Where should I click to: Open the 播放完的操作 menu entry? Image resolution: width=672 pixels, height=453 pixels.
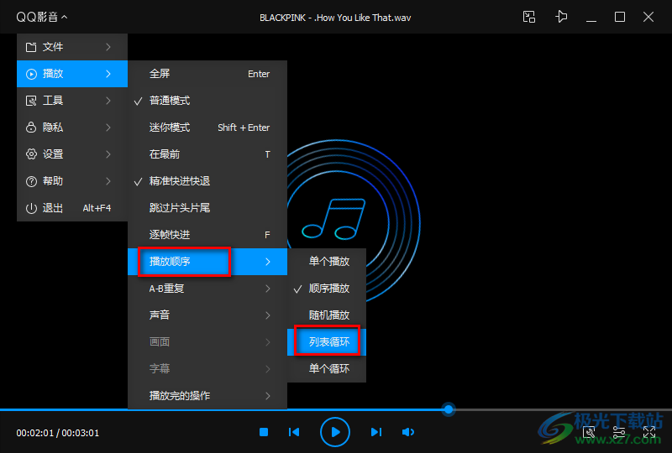pyautogui.click(x=207, y=396)
